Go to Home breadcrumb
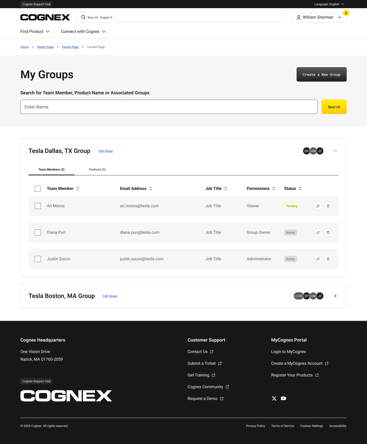 (24, 47)
